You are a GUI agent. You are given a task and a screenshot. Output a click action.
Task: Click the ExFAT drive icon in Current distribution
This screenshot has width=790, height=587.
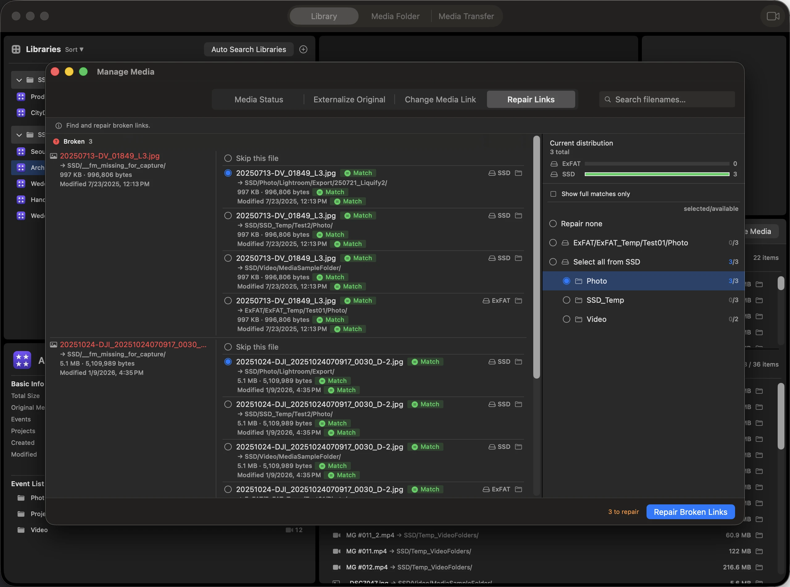(554, 164)
